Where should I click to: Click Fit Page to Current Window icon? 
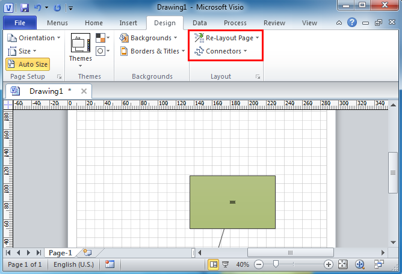point(343,264)
